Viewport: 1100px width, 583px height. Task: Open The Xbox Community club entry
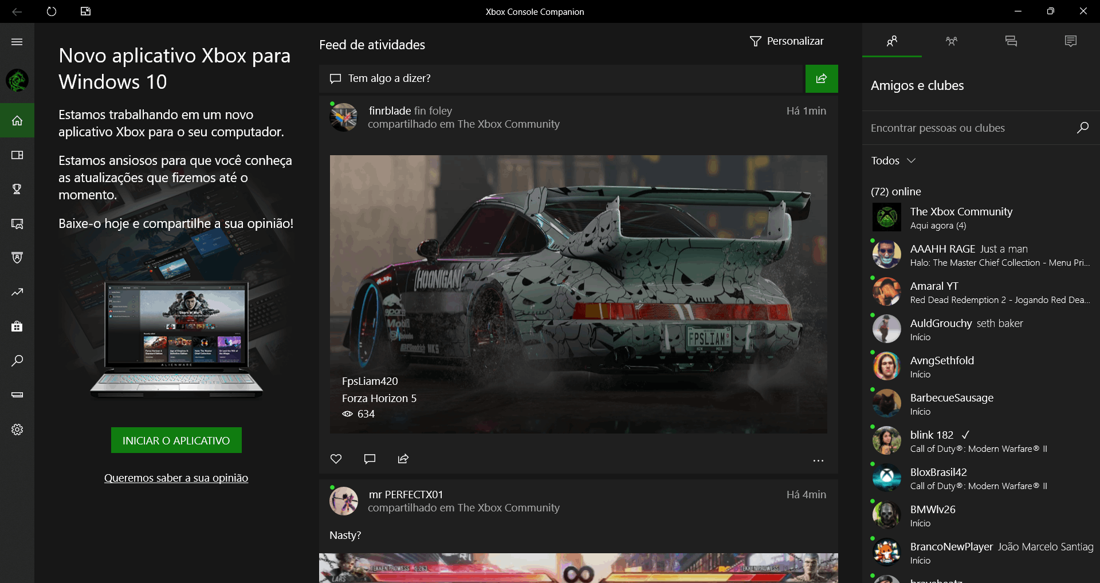981,218
